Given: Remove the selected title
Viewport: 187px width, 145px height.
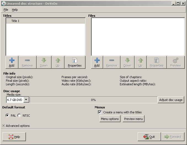Looking at the screenshot, I should click(27, 62).
